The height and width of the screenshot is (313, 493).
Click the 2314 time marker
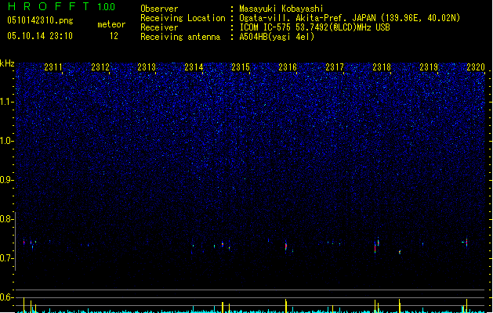click(194, 67)
